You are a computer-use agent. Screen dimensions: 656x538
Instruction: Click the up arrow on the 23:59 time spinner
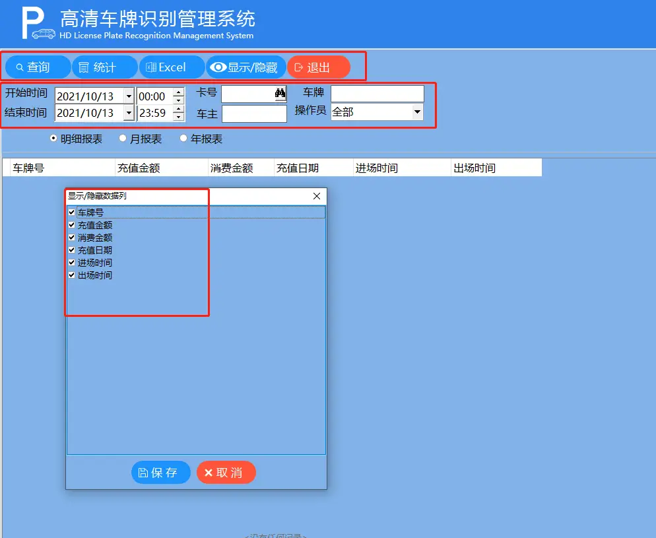177,109
